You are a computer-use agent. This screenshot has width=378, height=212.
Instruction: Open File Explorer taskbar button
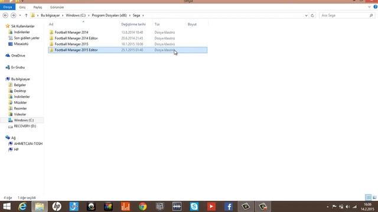[40, 207]
